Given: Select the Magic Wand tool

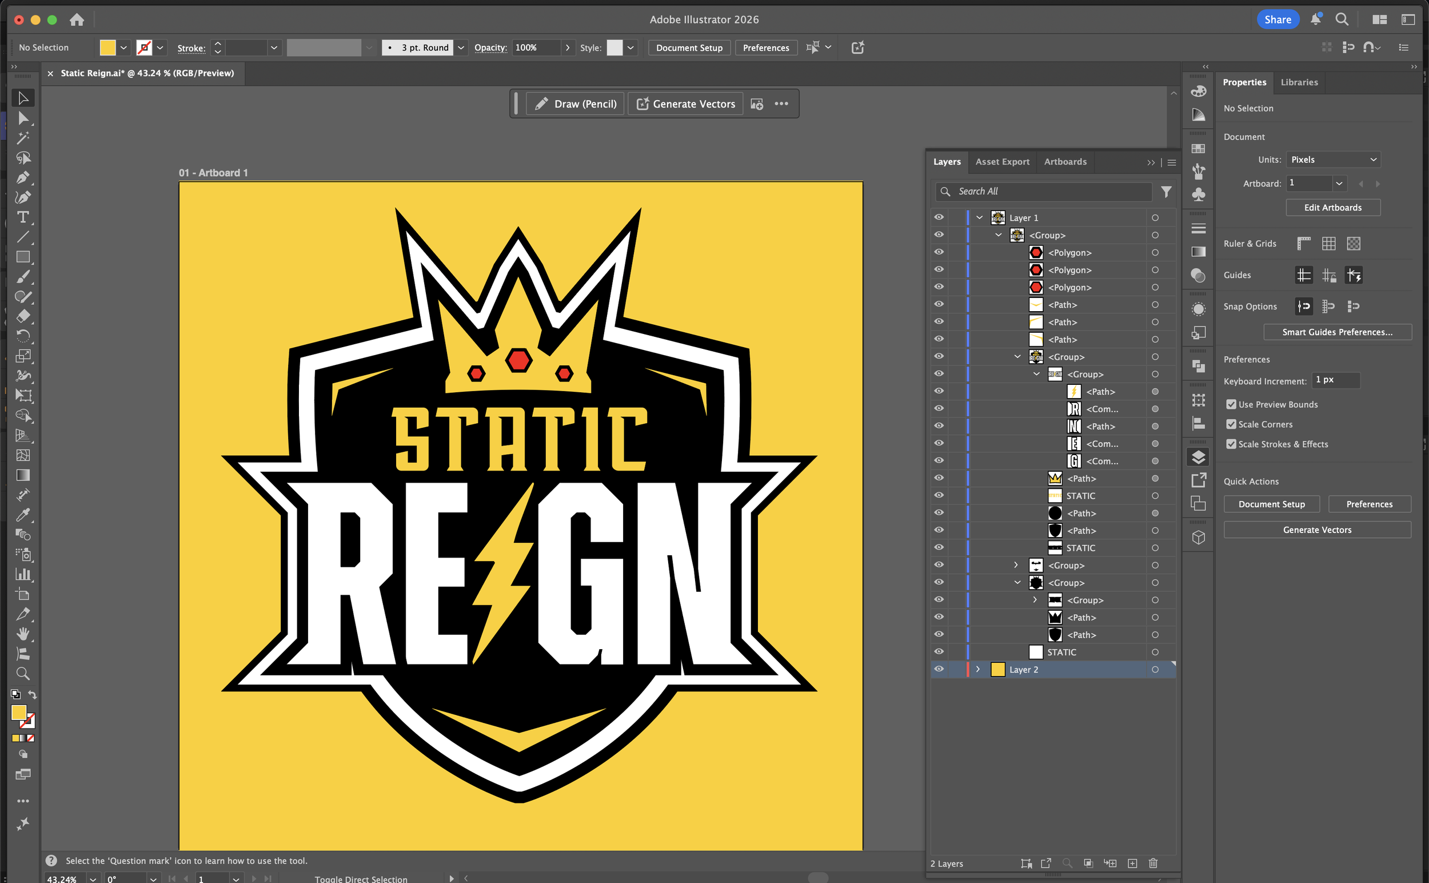Looking at the screenshot, I should tap(23, 138).
